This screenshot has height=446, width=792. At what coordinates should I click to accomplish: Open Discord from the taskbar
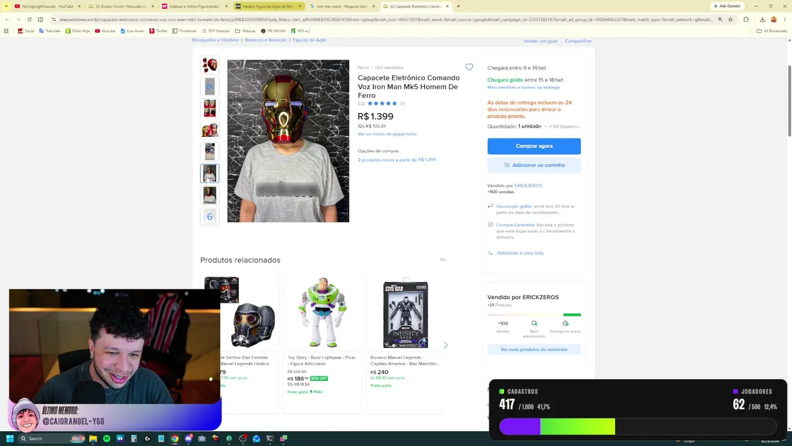pos(188,439)
